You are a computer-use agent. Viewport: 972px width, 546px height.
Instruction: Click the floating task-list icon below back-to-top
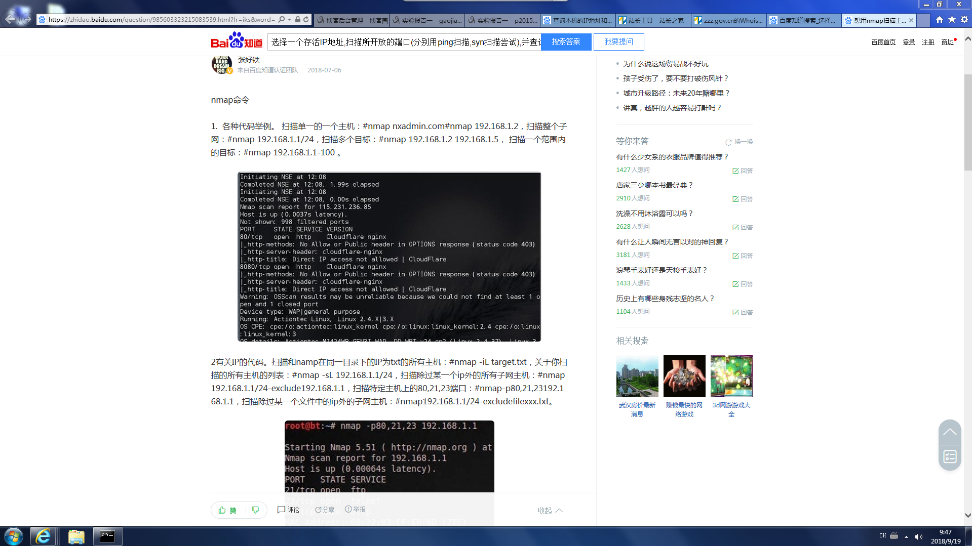coord(950,457)
